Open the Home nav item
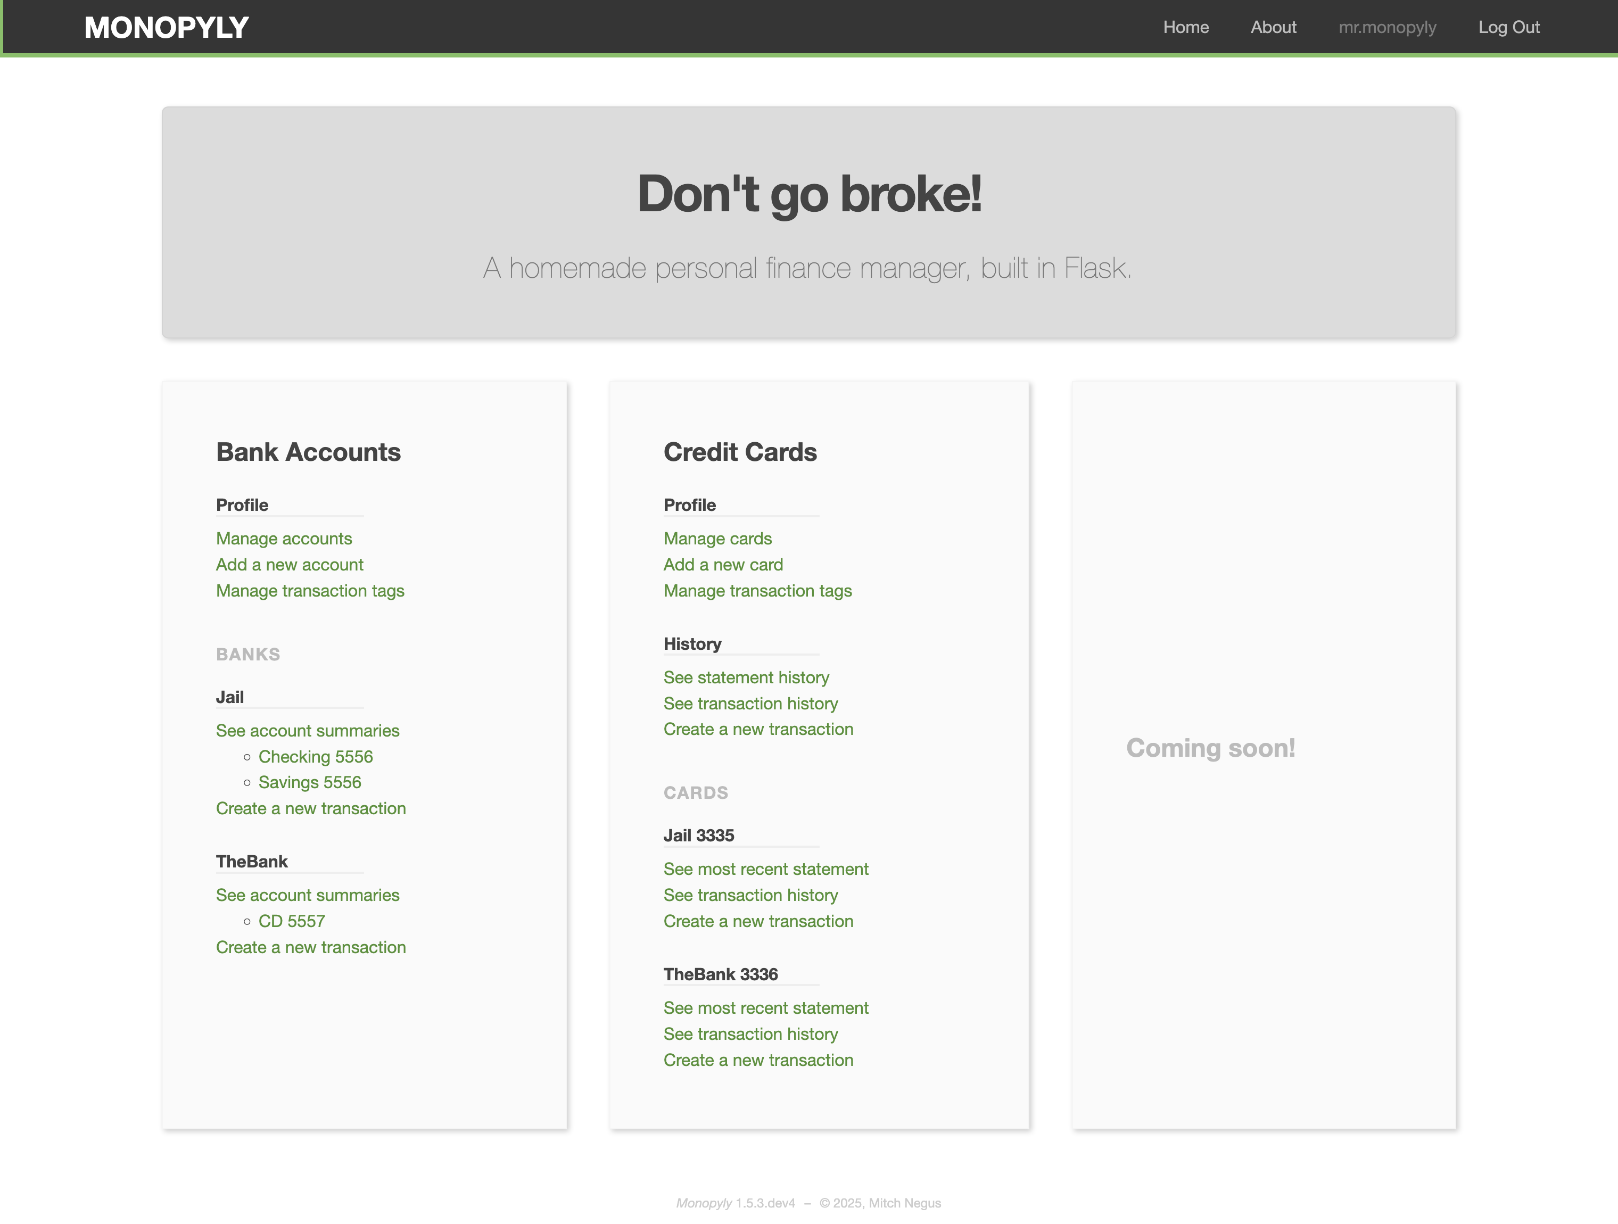Image resolution: width=1618 pixels, height=1224 pixels. 1185,28
